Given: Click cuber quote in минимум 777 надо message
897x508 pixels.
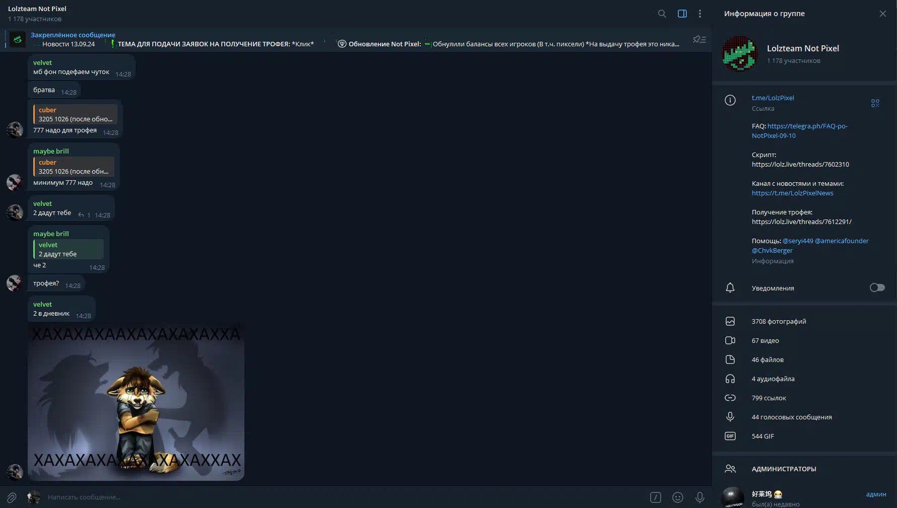Looking at the screenshot, I should [74, 167].
